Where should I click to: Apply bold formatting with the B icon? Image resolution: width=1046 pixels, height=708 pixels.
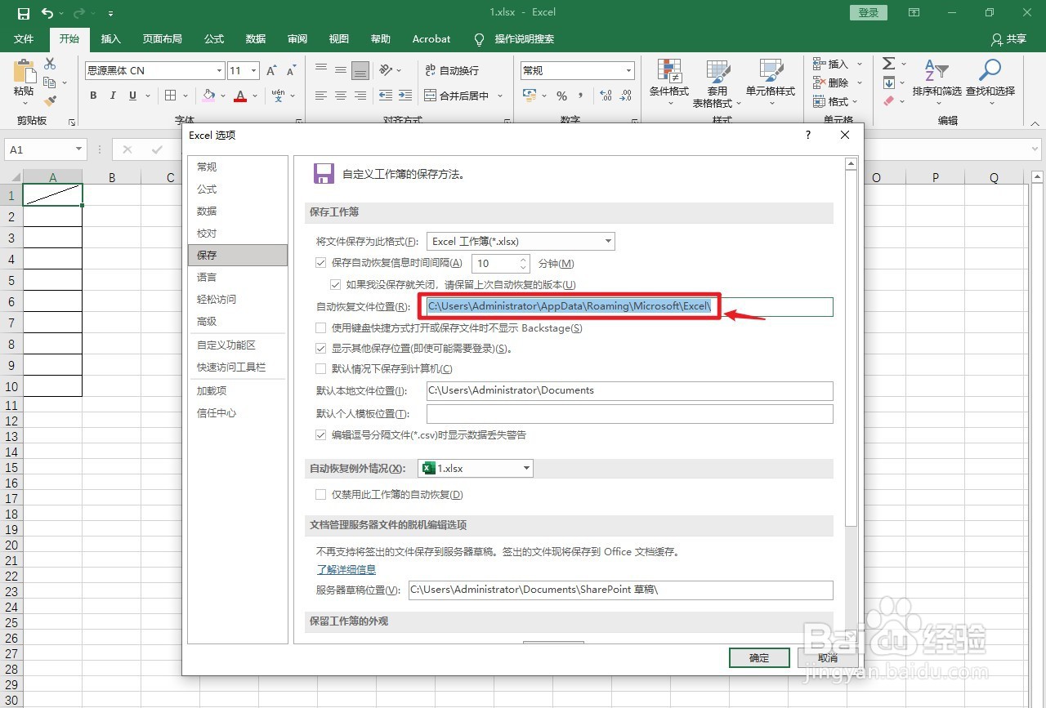click(92, 96)
